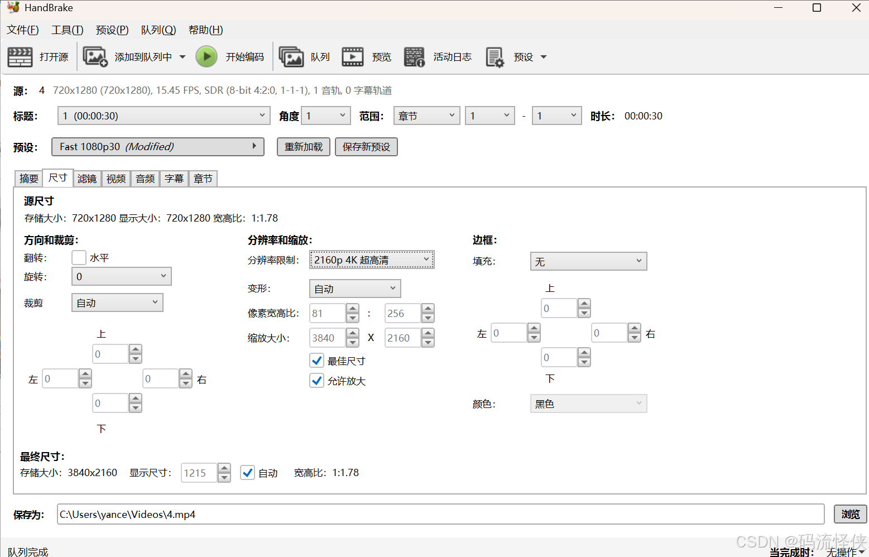Expand the toolbar Presets dropdown arrow
The image size is (869, 557).
[x=544, y=57]
